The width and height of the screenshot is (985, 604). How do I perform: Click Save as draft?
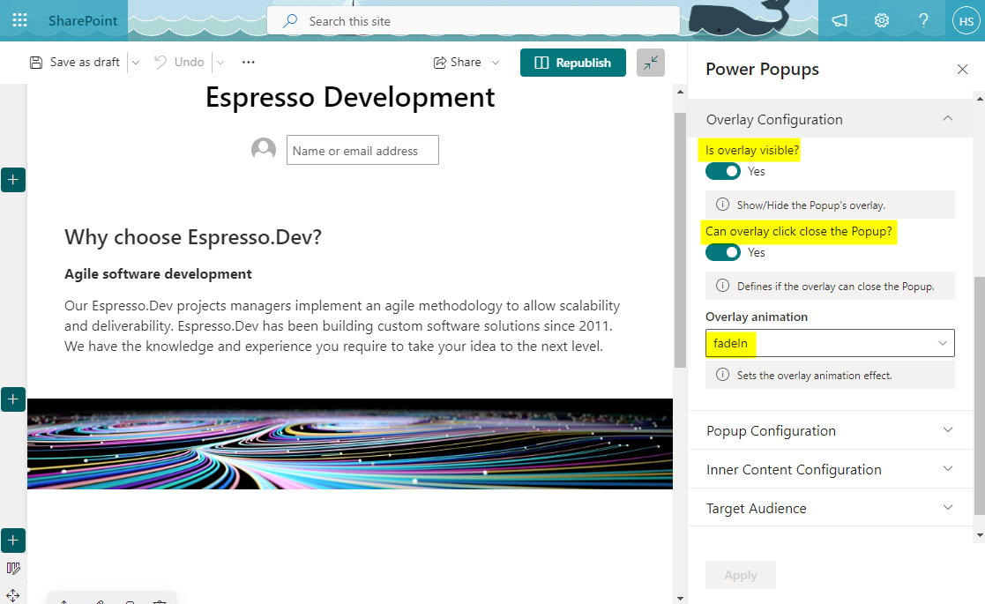(x=75, y=63)
